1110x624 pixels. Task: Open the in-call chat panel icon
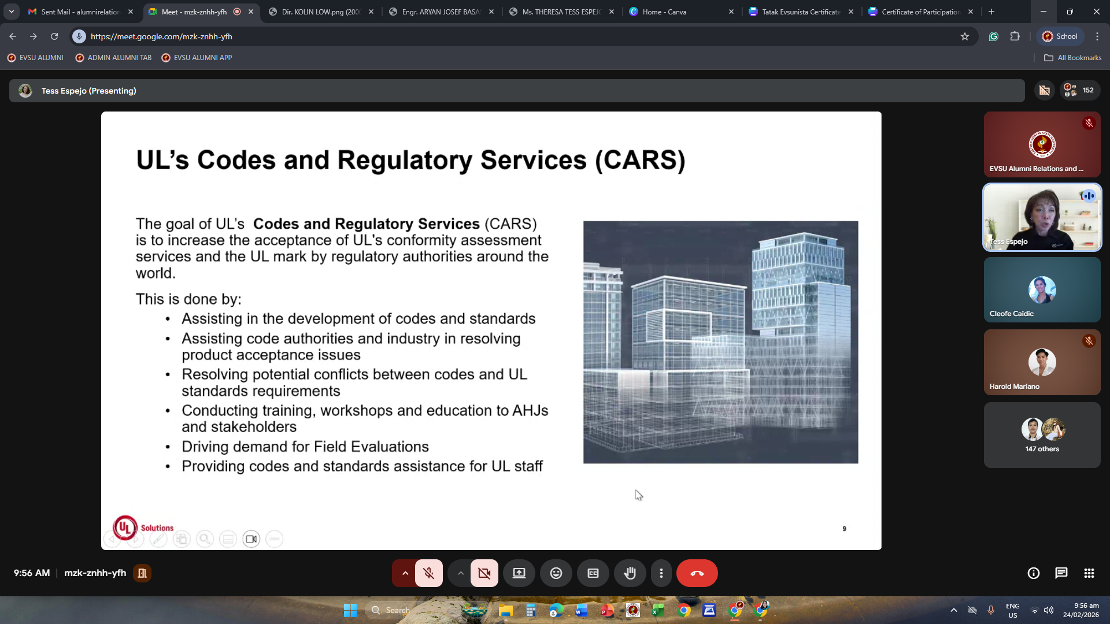tap(1061, 573)
